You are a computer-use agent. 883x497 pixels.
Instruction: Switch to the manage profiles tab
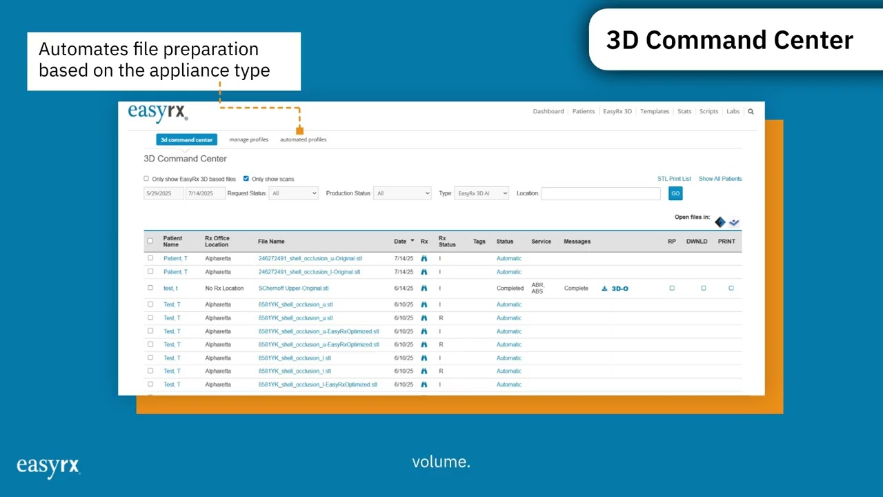click(x=249, y=139)
